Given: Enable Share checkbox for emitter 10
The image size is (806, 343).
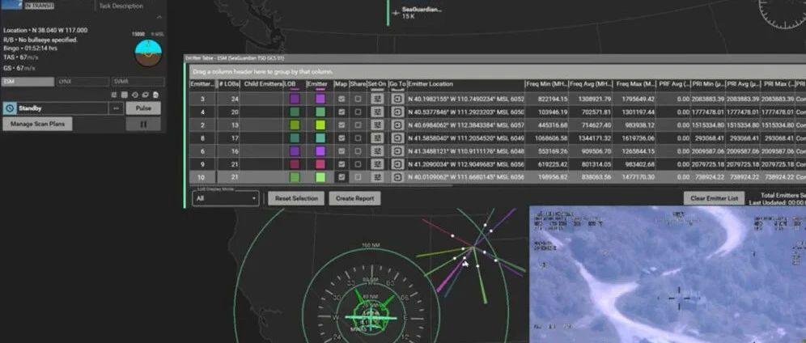Looking at the screenshot, I should [x=358, y=177].
